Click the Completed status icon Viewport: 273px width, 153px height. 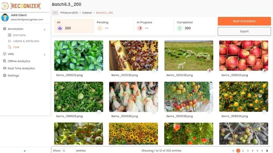point(180,28)
